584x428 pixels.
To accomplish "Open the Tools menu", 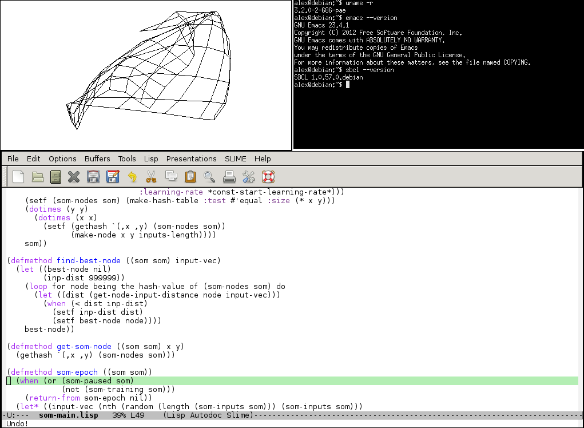I will click(127, 158).
